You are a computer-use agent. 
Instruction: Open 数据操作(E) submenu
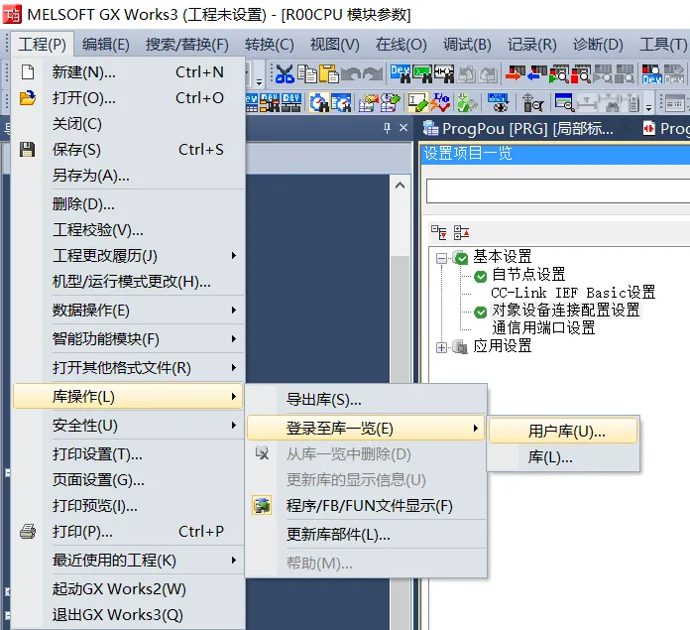[129, 311]
